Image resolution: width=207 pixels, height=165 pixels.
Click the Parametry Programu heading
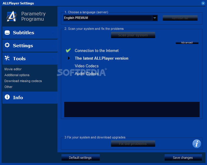tap(33, 16)
